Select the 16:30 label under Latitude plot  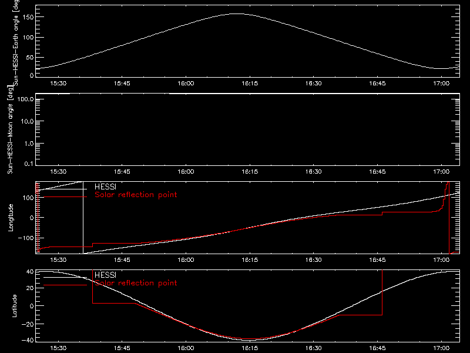pyautogui.click(x=314, y=348)
